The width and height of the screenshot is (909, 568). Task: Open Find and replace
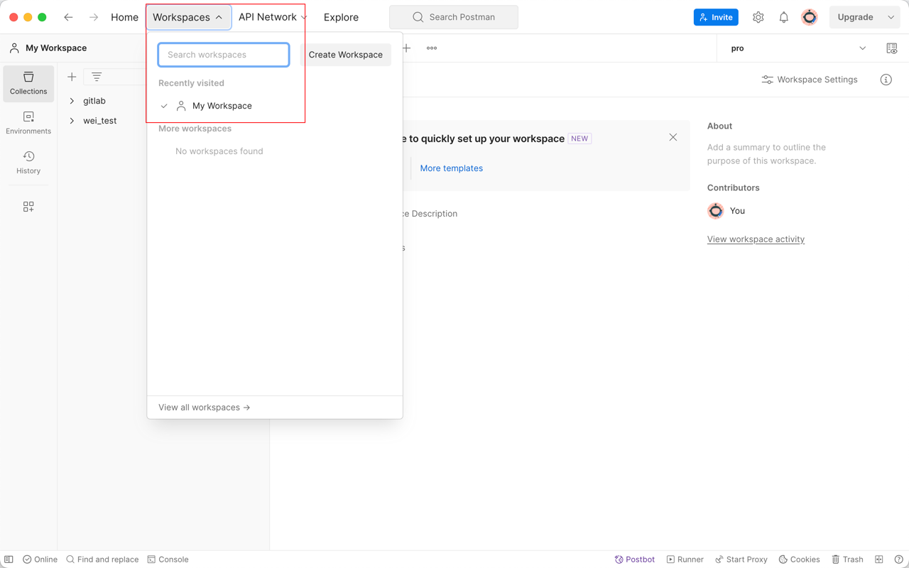pos(102,559)
